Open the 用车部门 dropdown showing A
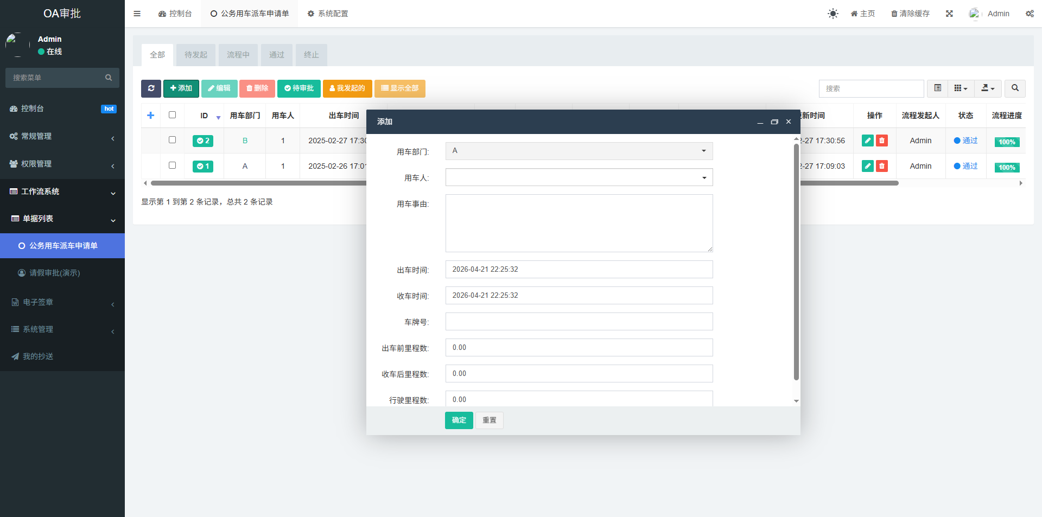 (579, 151)
